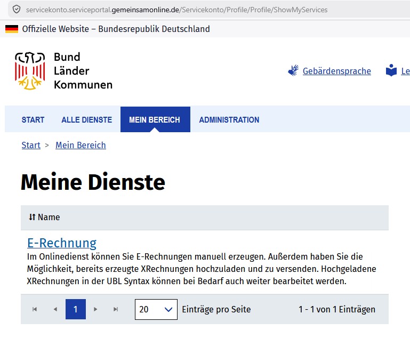This screenshot has height=338, width=410.
Task: Open the entries per page dropdown
Action: 156,310
